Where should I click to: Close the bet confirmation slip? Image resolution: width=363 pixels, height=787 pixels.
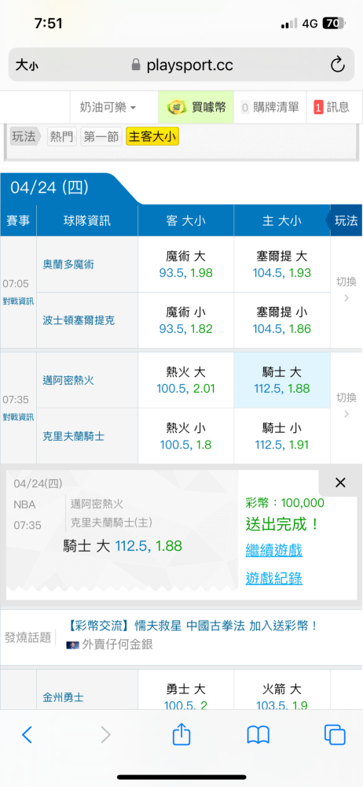(x=340, y=483)
